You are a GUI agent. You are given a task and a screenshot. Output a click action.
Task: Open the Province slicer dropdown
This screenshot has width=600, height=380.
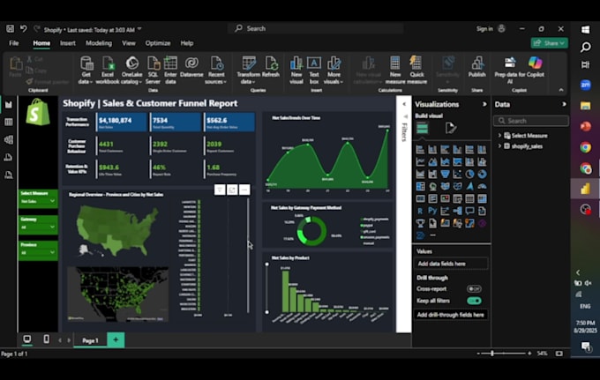[x=52, y=252]
